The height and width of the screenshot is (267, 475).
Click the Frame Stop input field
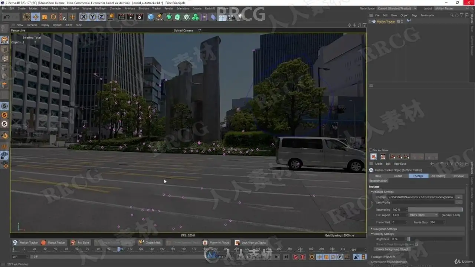pos(437,222)
